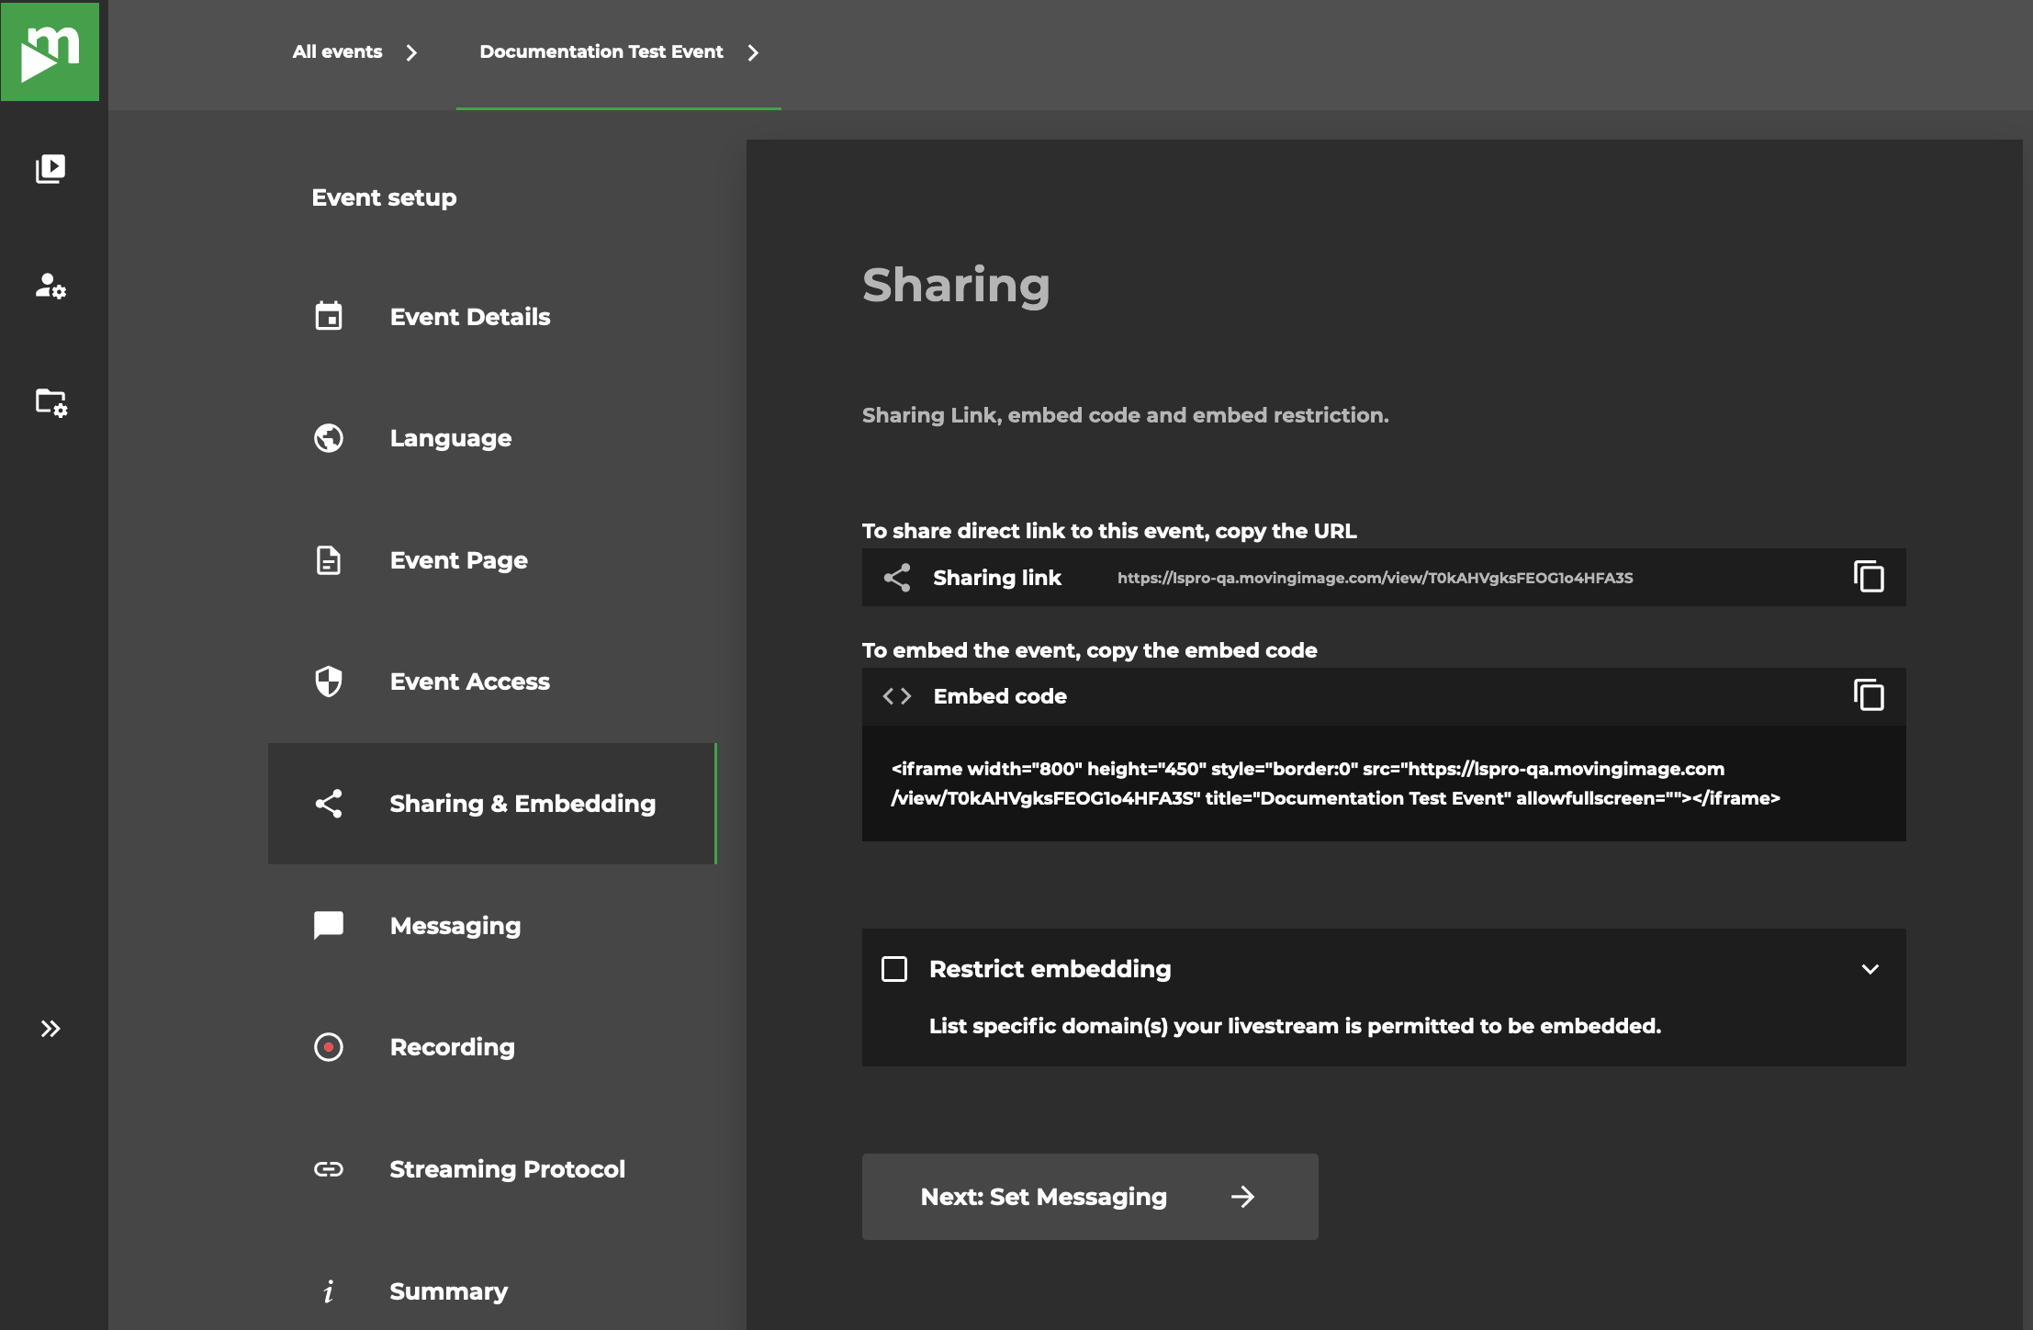Click the shield icon for Event Access

click(x=329, y=682)
